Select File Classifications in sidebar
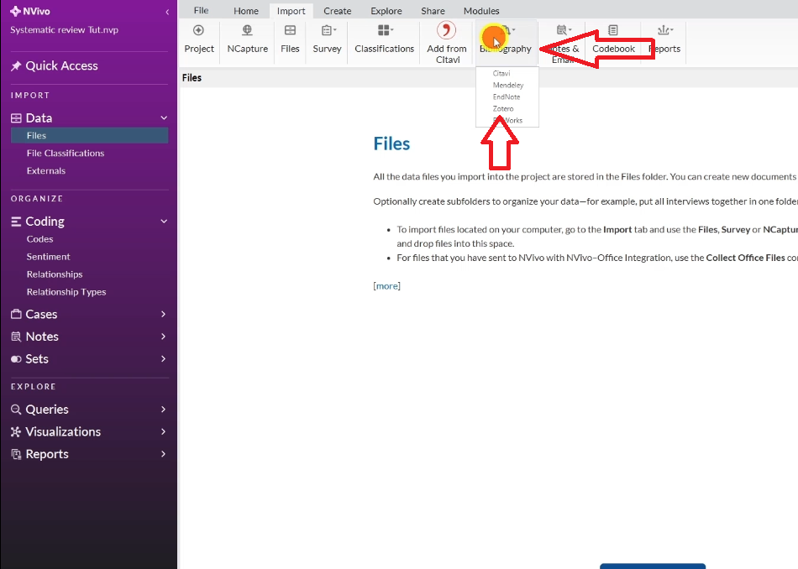Image resolution: width=798 pixels, height=569 pixels. 66,153
